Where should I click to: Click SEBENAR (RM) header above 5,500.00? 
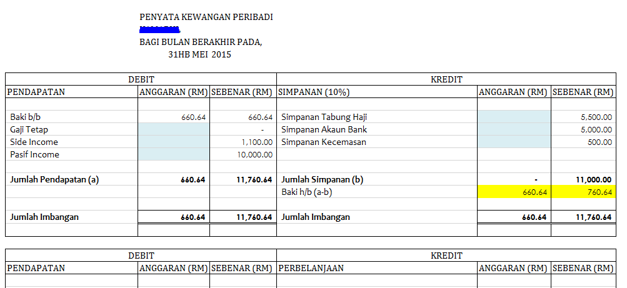(x=583, y=92)
